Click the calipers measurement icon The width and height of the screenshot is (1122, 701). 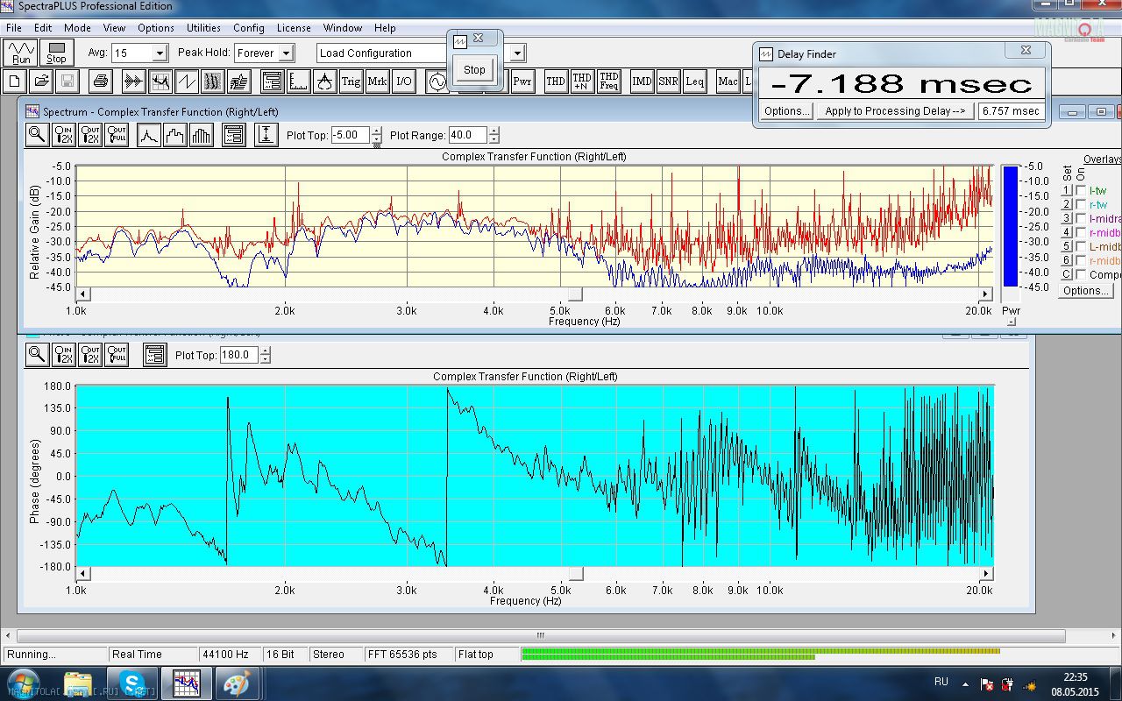click(x=324, y=81)
